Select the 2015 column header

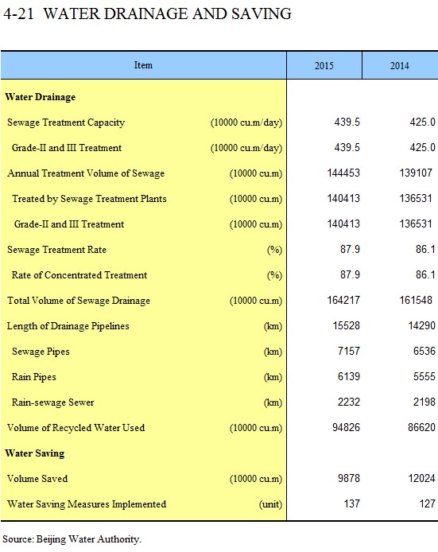(324, 65)
